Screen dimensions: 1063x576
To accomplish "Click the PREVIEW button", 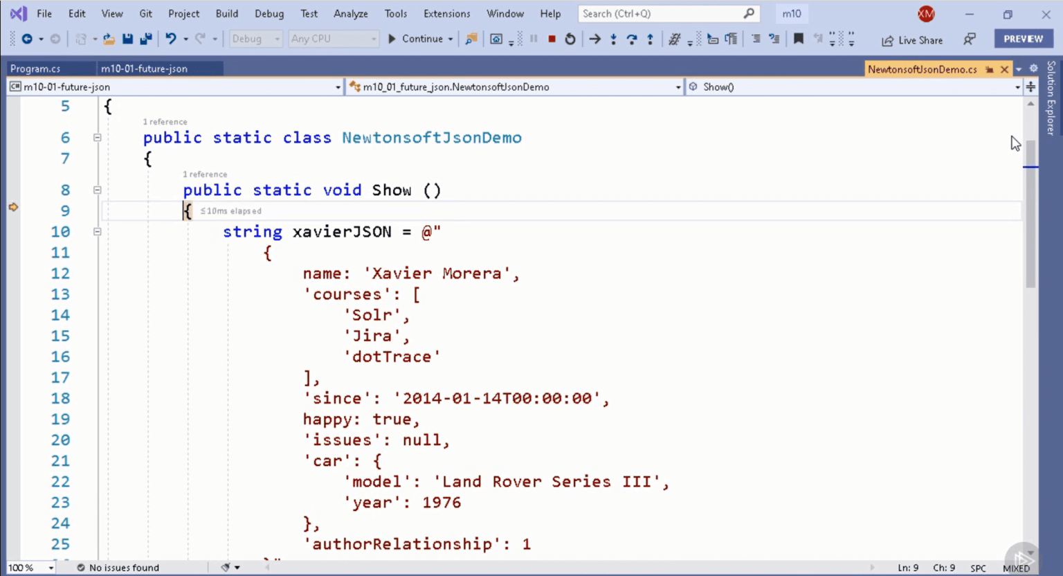I will (x=1023, y=39).
